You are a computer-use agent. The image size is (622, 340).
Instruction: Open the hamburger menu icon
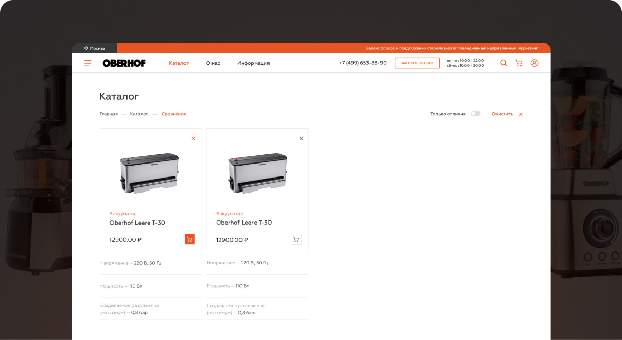(88, 63)
